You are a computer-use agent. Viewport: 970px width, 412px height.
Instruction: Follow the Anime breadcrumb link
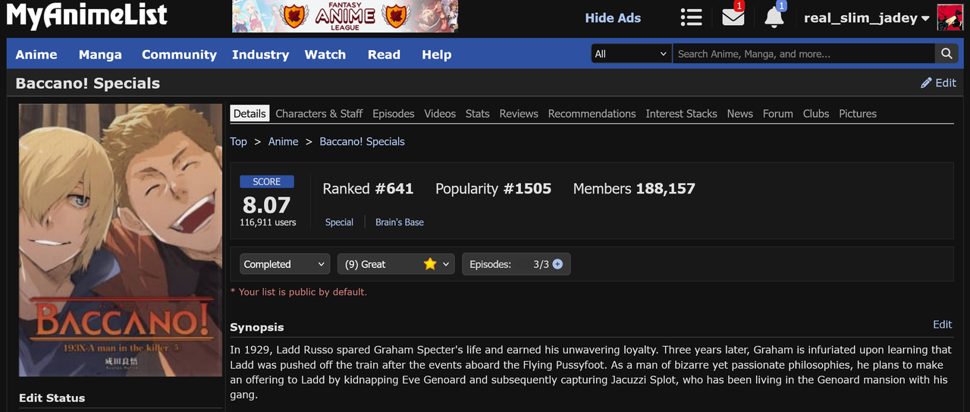(283, 142)
